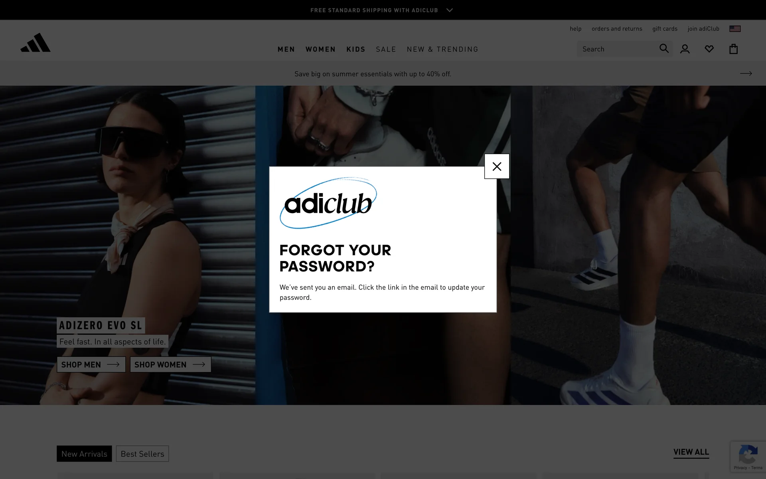The image size is (766, 479).
Task: Open the shopping bag icon
Action: point(733,49)
